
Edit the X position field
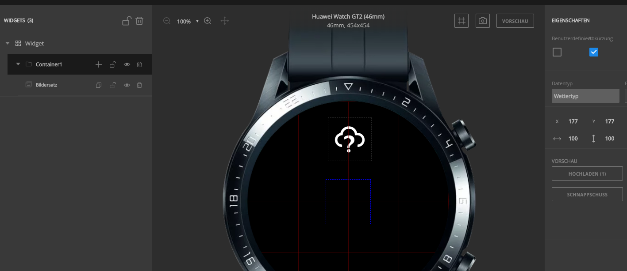click(x=573, y=121)
